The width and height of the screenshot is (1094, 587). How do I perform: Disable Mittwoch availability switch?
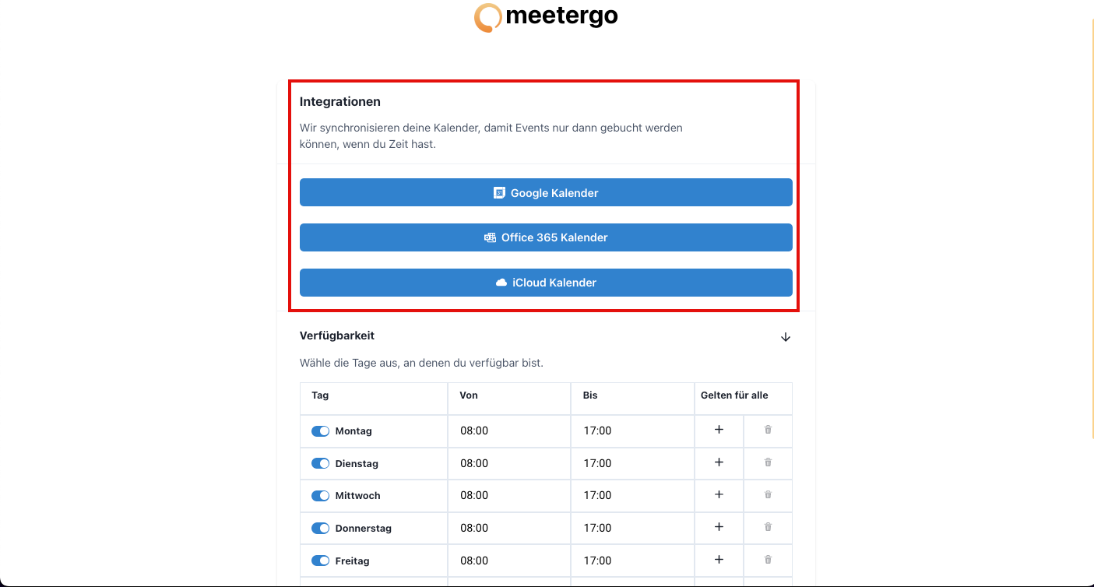[x=320, y=496]
